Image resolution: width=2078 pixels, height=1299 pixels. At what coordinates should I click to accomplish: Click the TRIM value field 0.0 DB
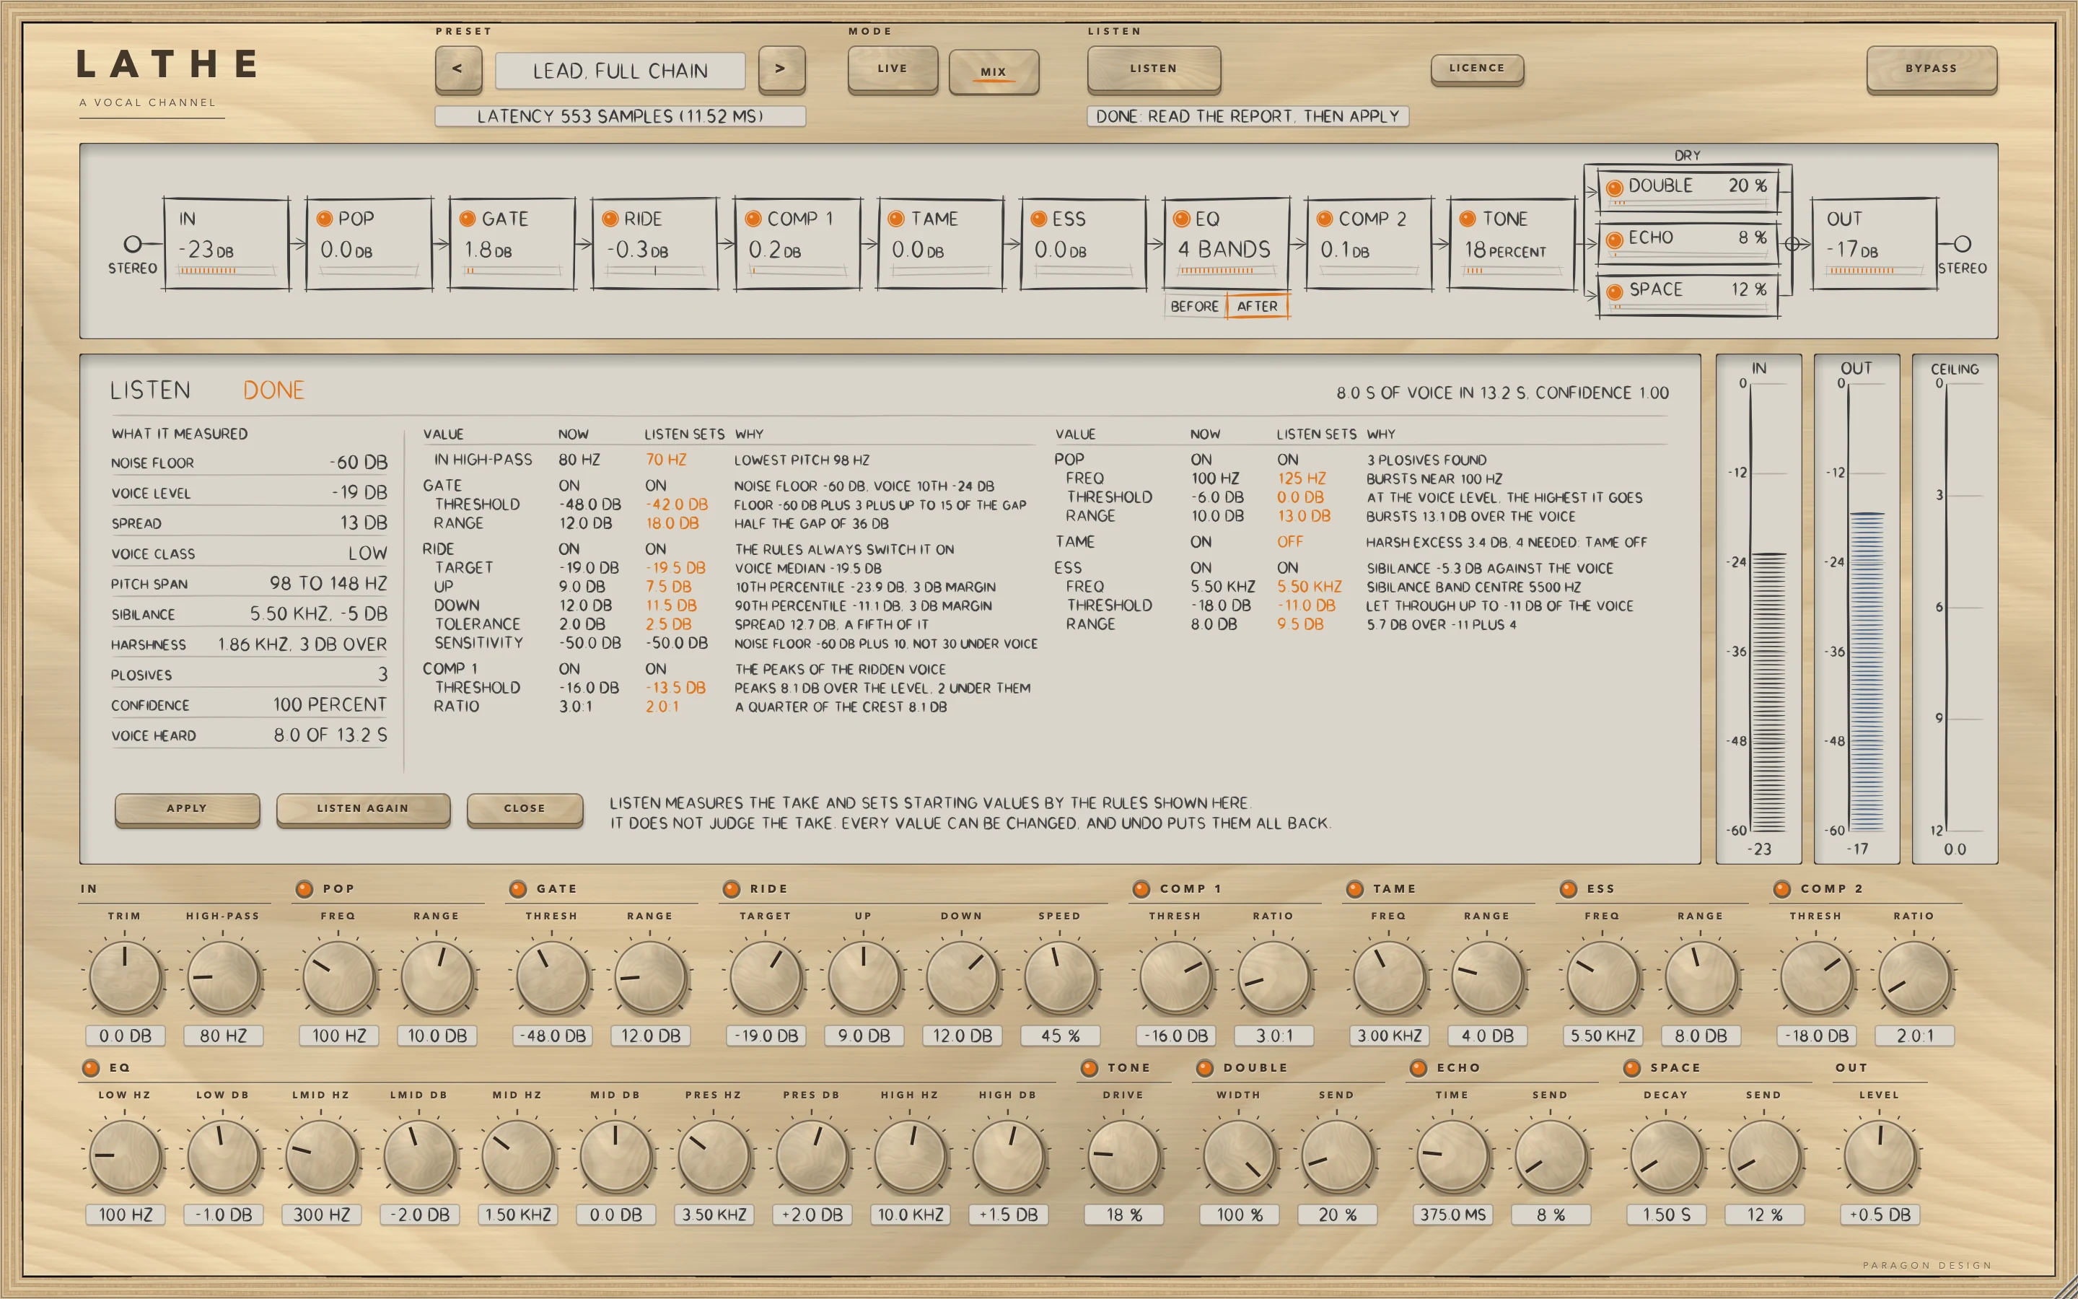tap(126, 1036)
